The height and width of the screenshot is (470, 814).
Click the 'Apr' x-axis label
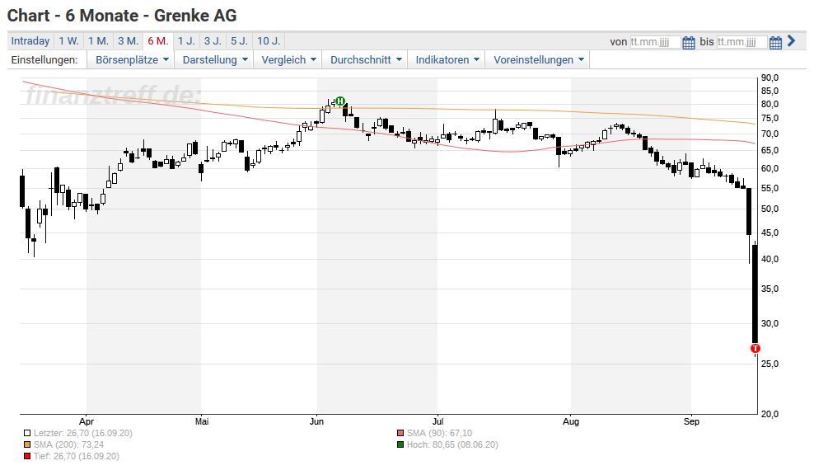point(87,421)
